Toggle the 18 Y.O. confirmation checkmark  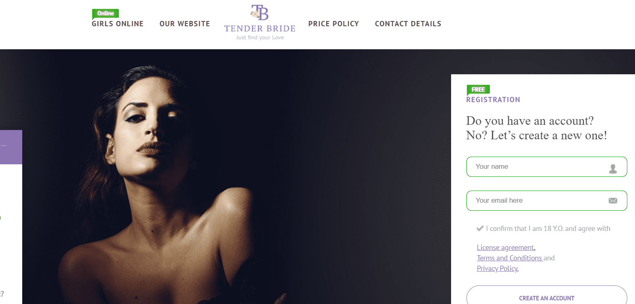point(480,229)
